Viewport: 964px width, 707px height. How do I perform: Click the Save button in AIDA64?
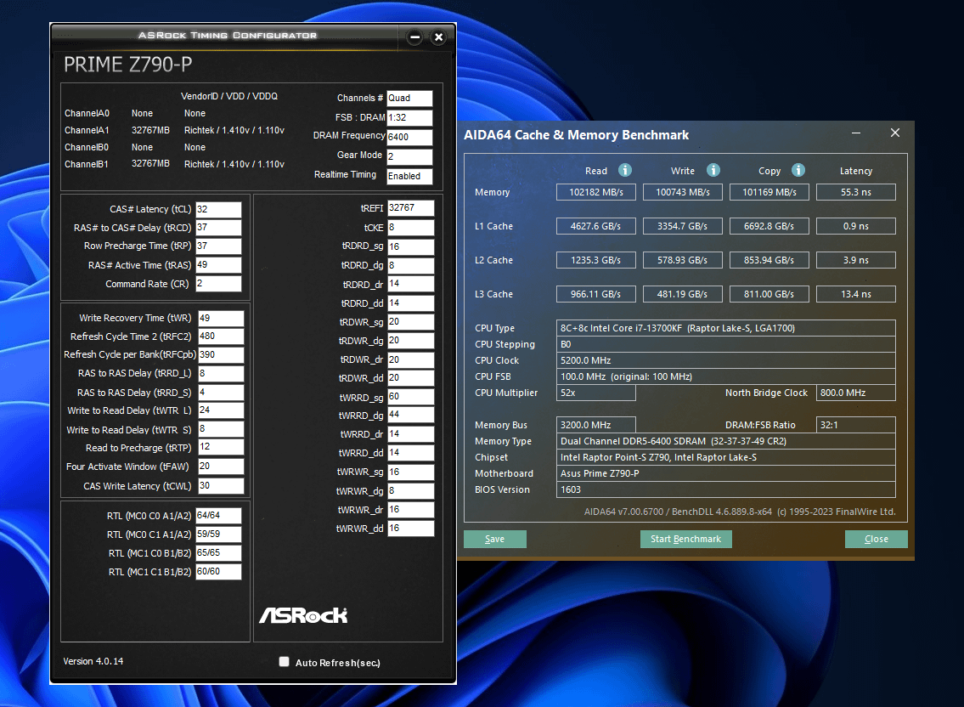pos(495,539)
